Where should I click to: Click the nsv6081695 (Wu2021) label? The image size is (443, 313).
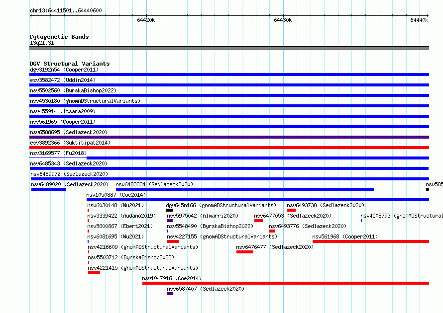pos(115,236)
